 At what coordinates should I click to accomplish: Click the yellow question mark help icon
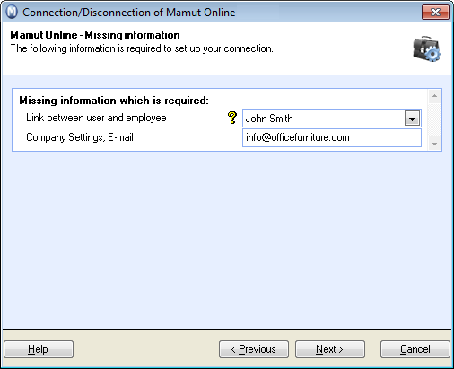click(x=232, y=118)
